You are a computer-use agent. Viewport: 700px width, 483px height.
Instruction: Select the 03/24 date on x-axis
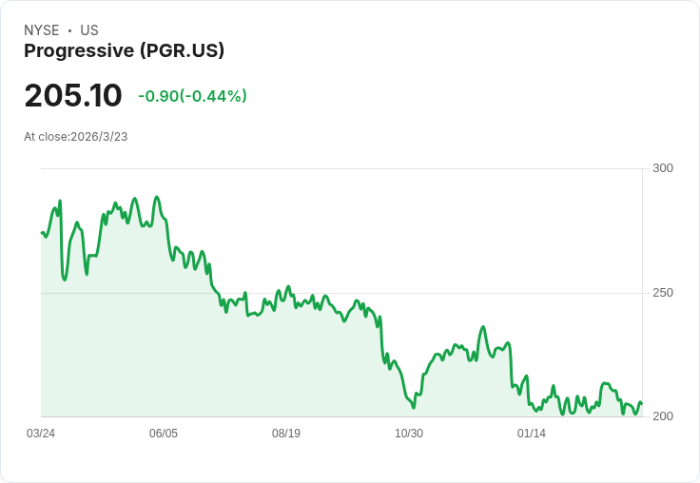(x=41, y=434)
